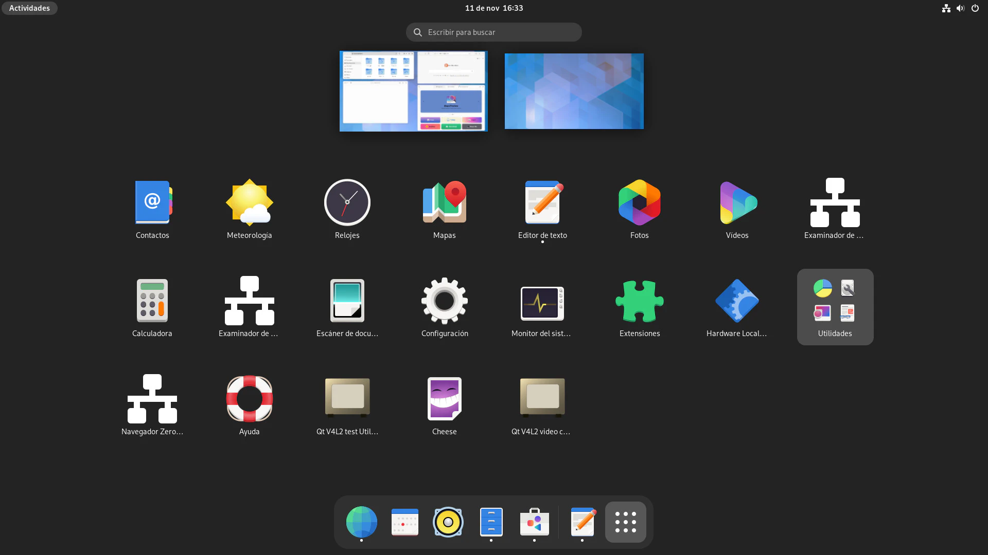
Task: Open the power system menu
Action: (x=975, y=8)
